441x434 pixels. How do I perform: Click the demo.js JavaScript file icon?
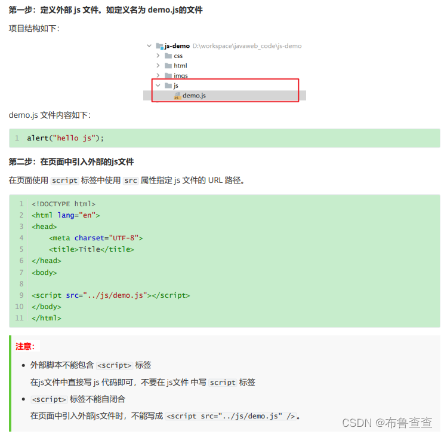click(x=177, y=96)
